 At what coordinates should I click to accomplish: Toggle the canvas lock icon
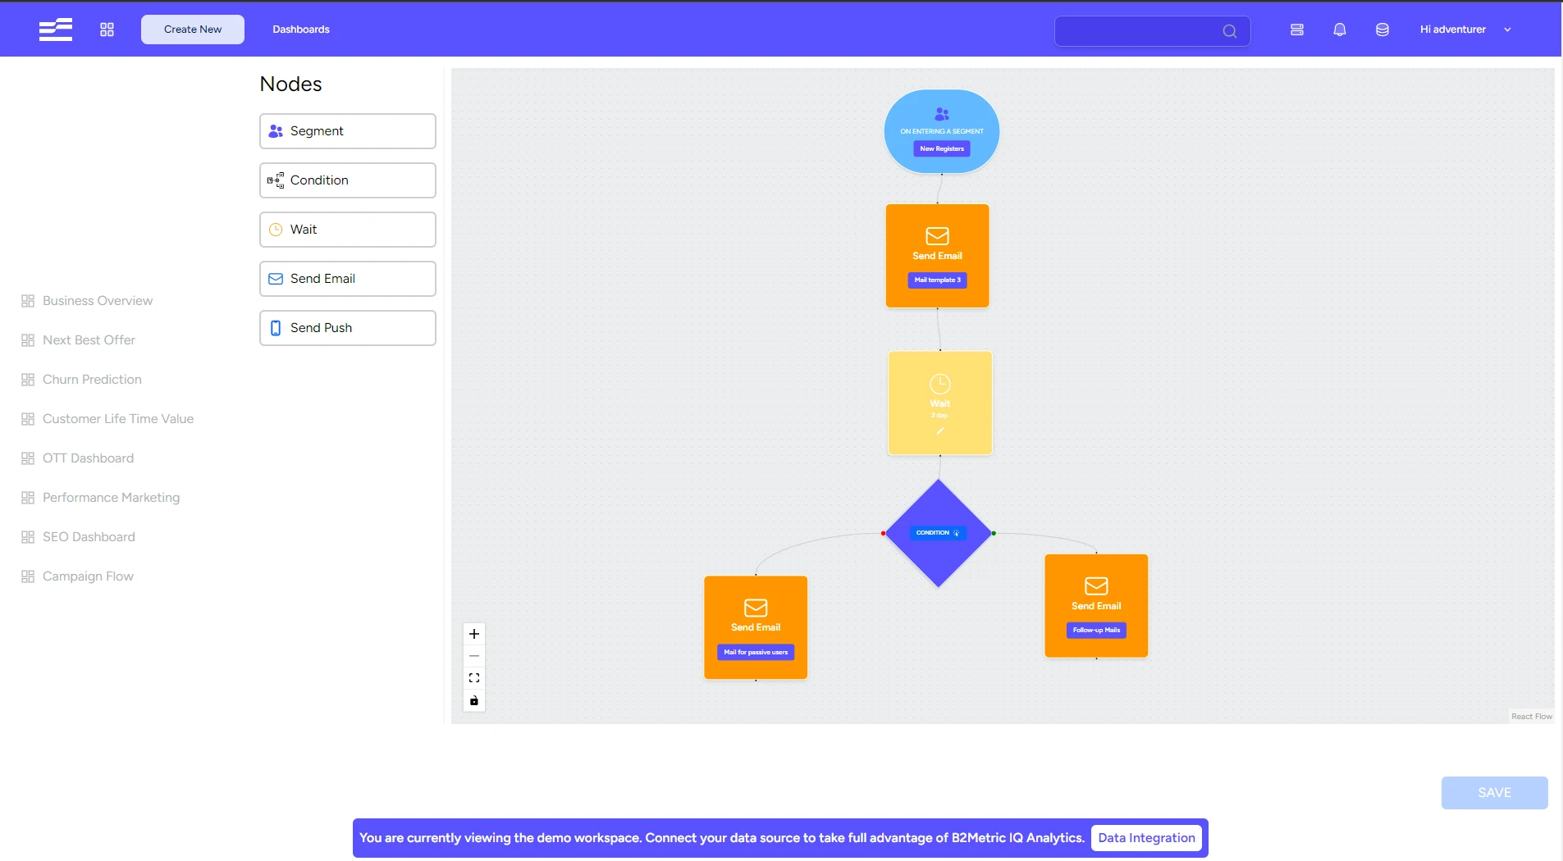(x=474, y=700)
